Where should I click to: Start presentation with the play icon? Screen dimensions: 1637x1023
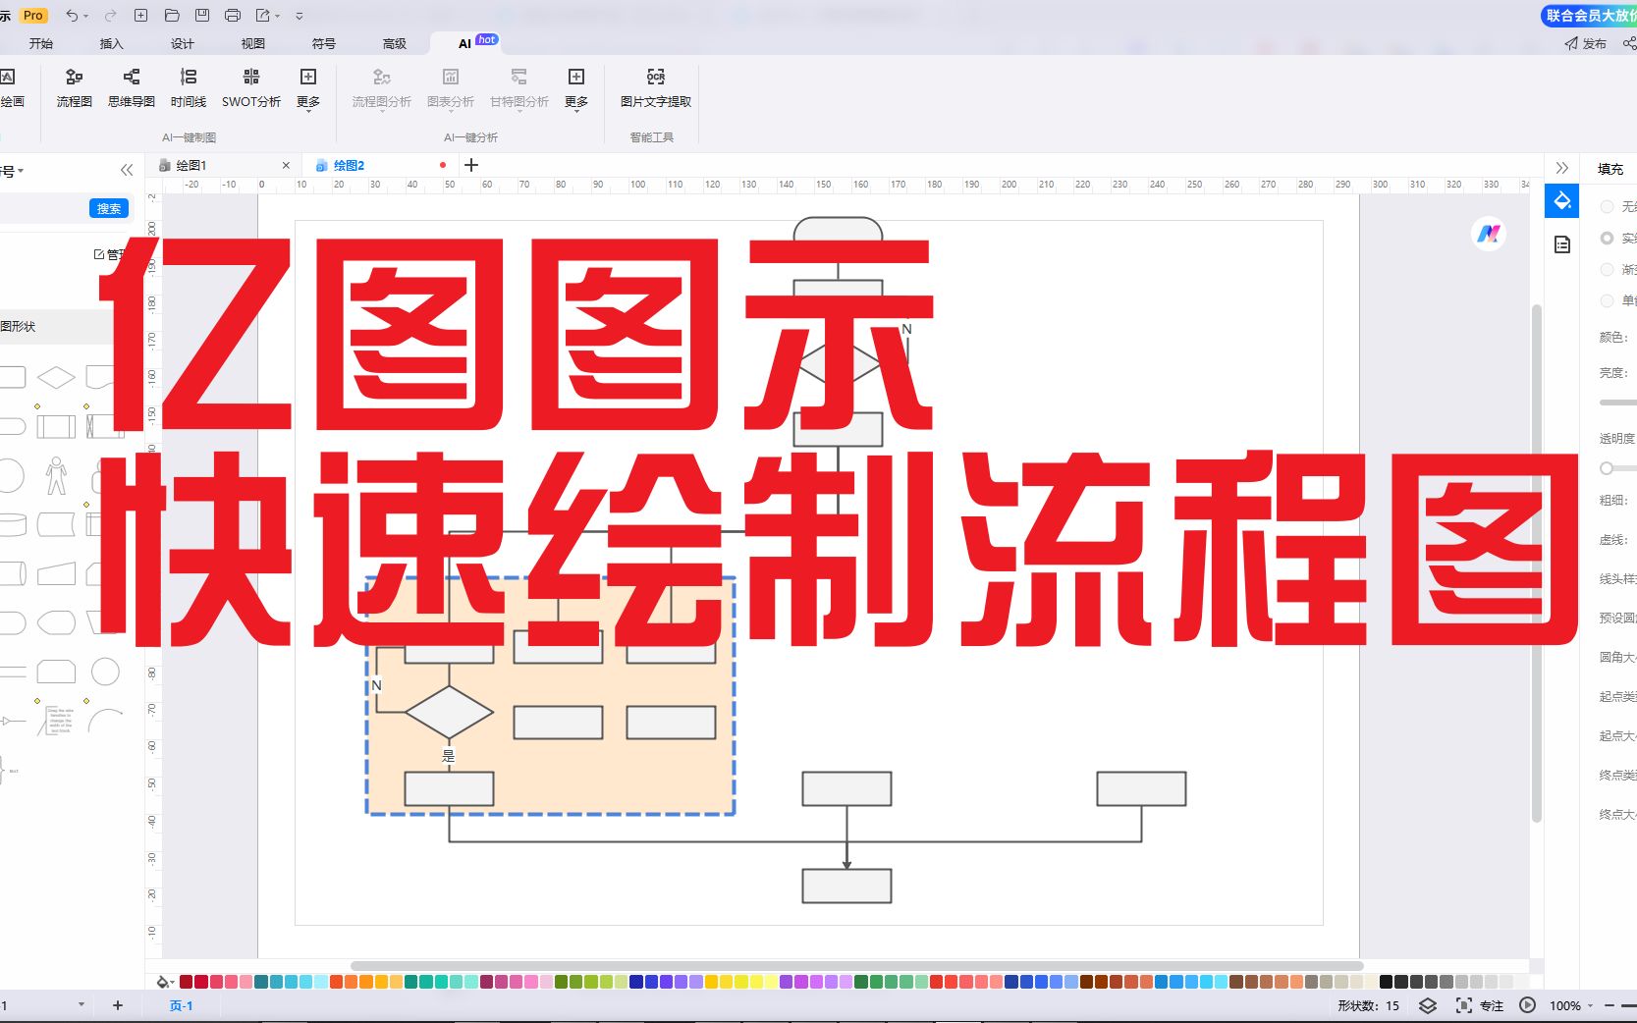1527,1005
